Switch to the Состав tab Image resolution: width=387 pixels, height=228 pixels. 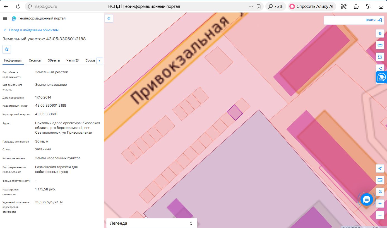point(90,60)
